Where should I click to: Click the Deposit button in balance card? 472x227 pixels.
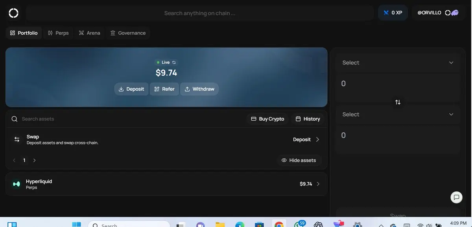point(131,89)
